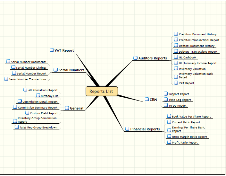The height and width of the screenshot is (176, 226).
Task: Open the Creditors Document History report
Action: tap(197, 34)
